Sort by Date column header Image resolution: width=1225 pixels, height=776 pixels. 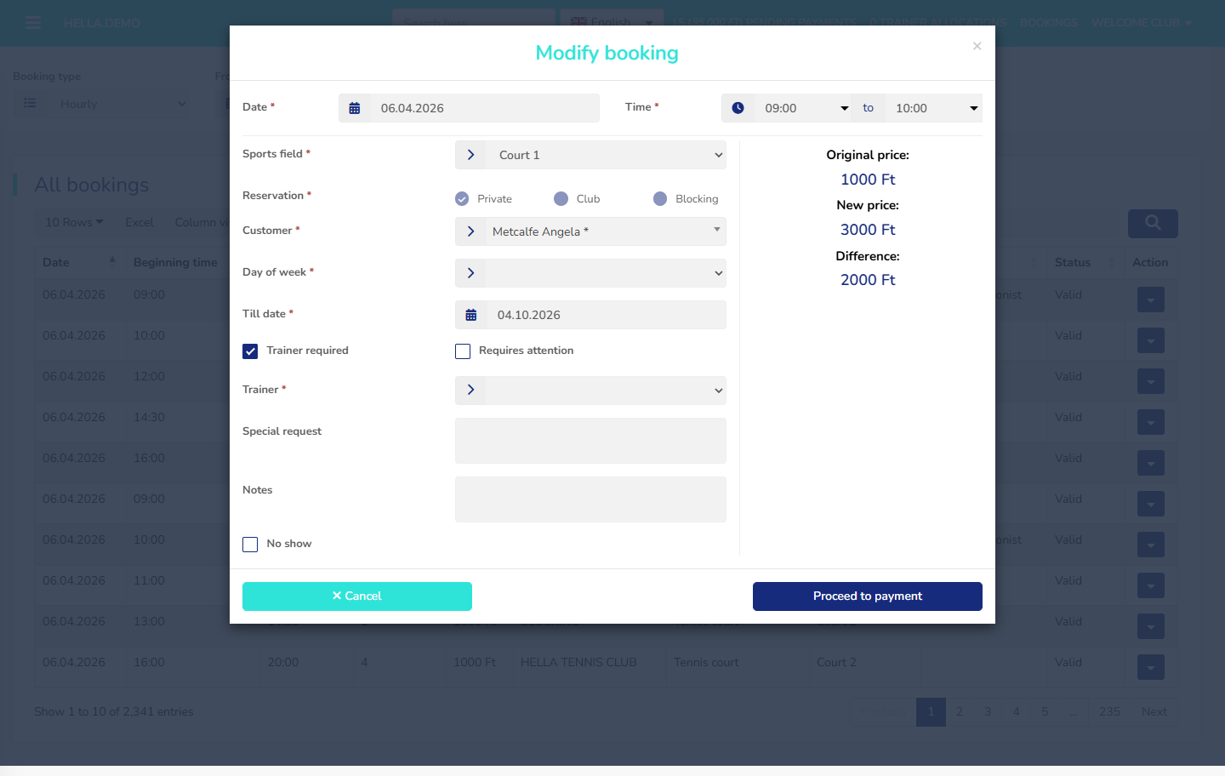tap(79, 262)
